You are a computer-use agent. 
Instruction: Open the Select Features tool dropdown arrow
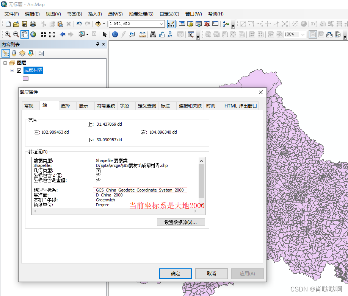pyautogui.click(x=87, y=34)
